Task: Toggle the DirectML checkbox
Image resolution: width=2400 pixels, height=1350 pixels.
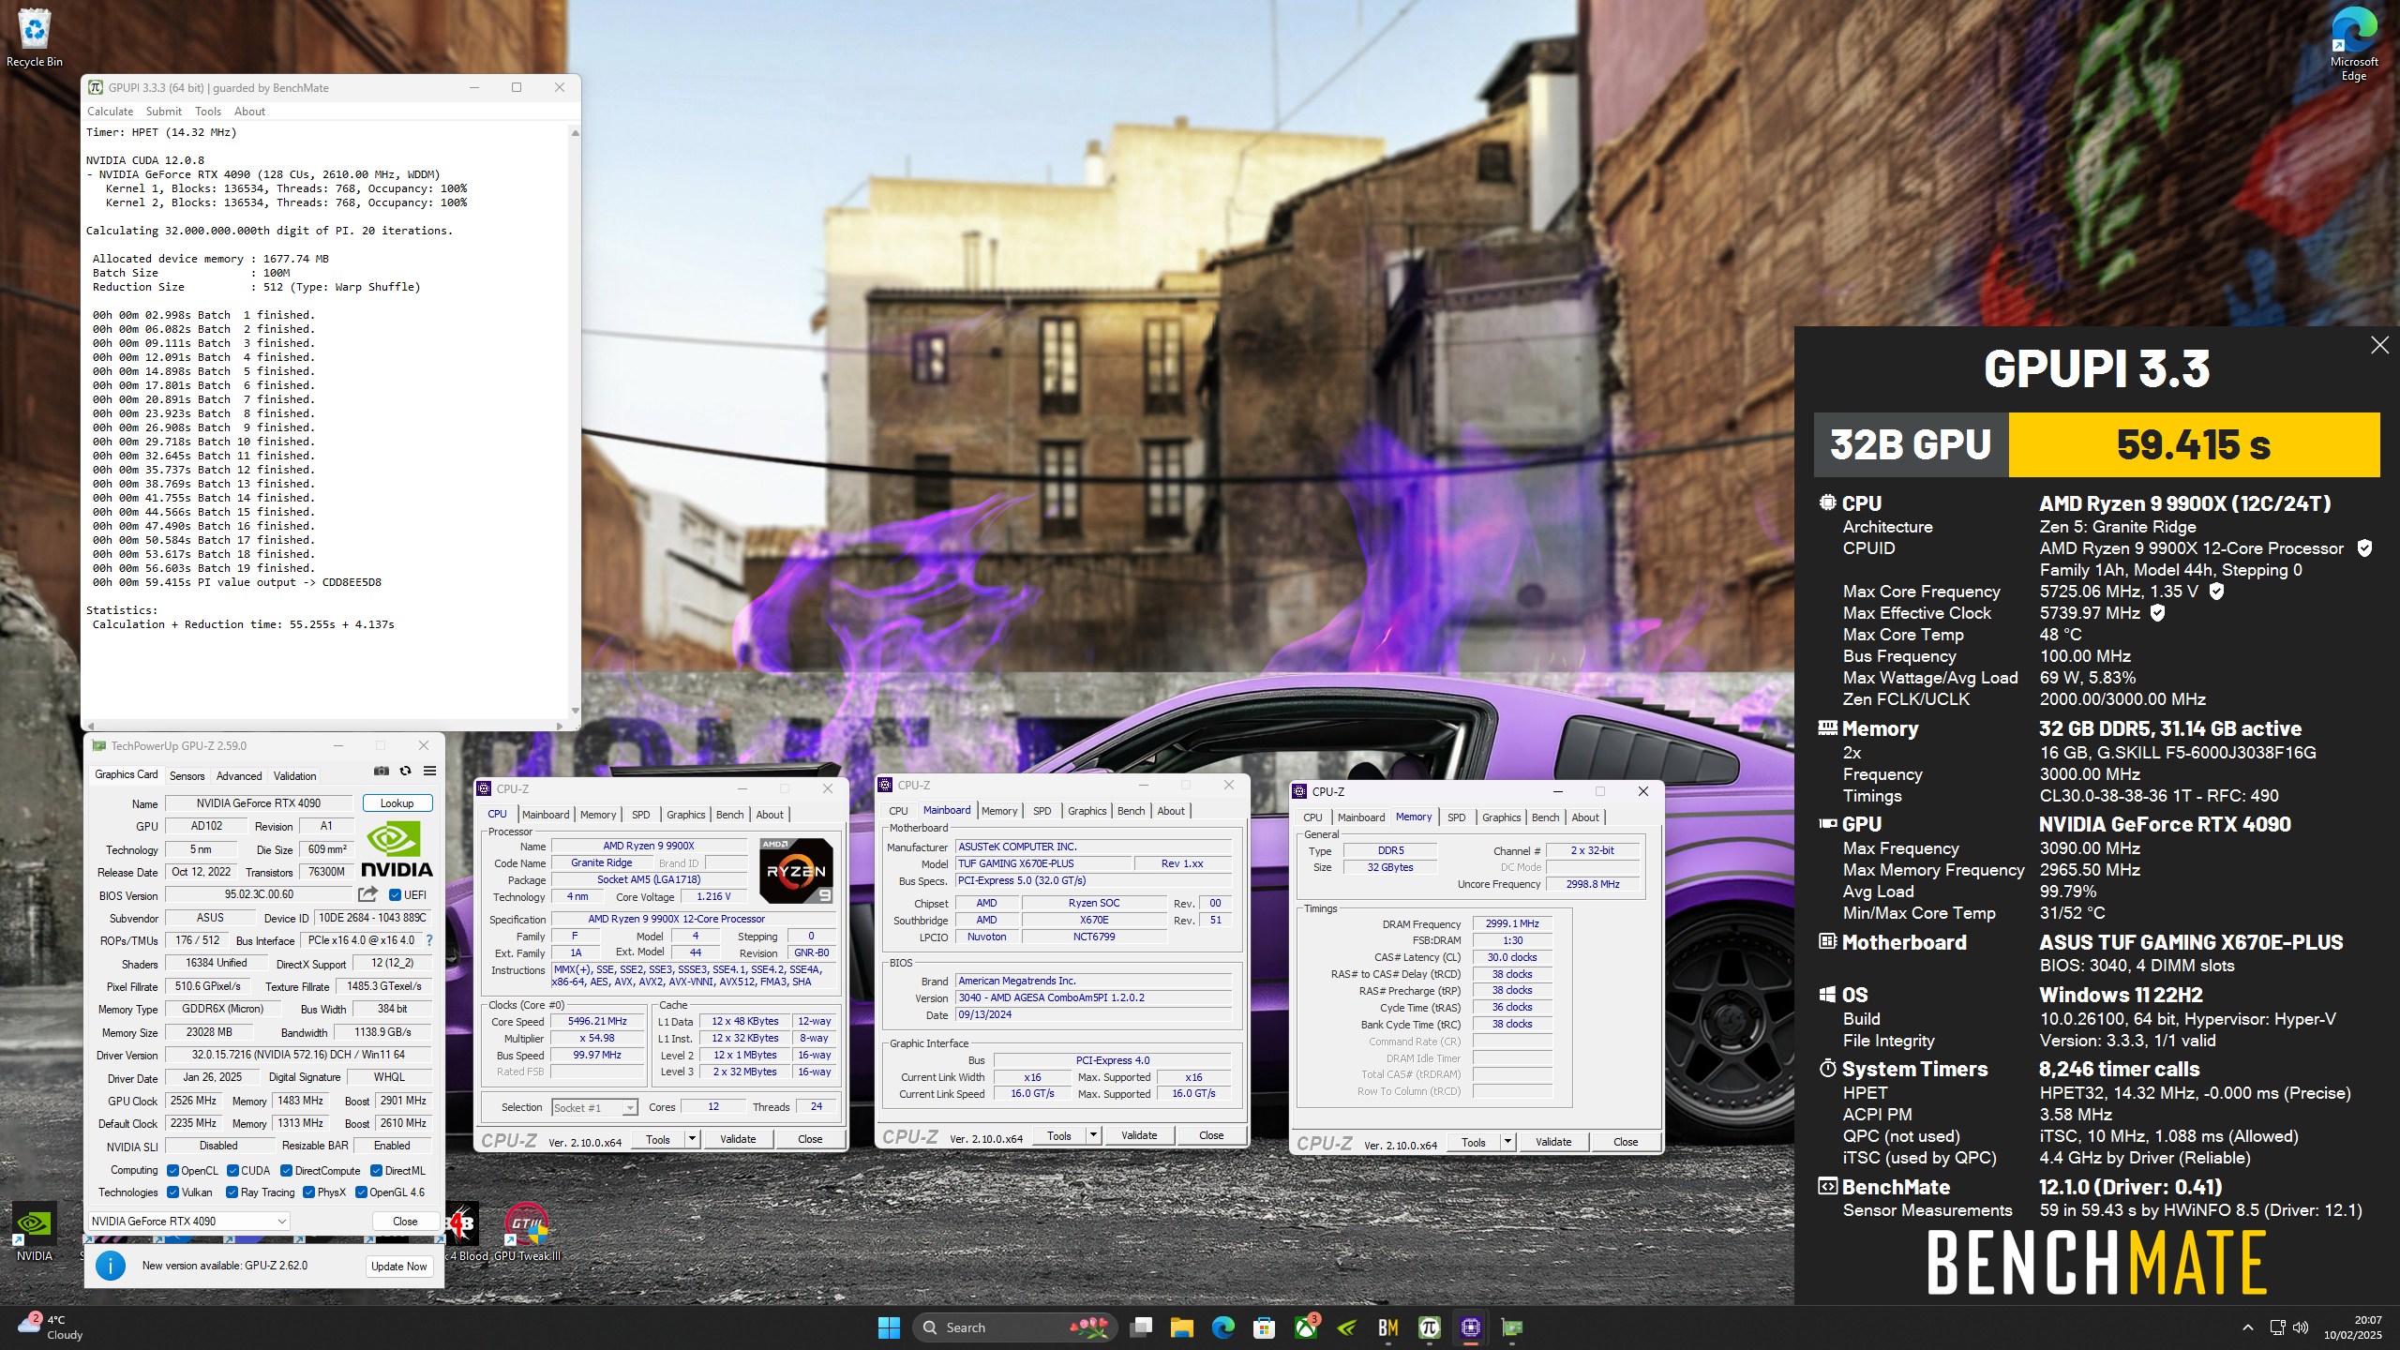Action: tap(376, 1171)
